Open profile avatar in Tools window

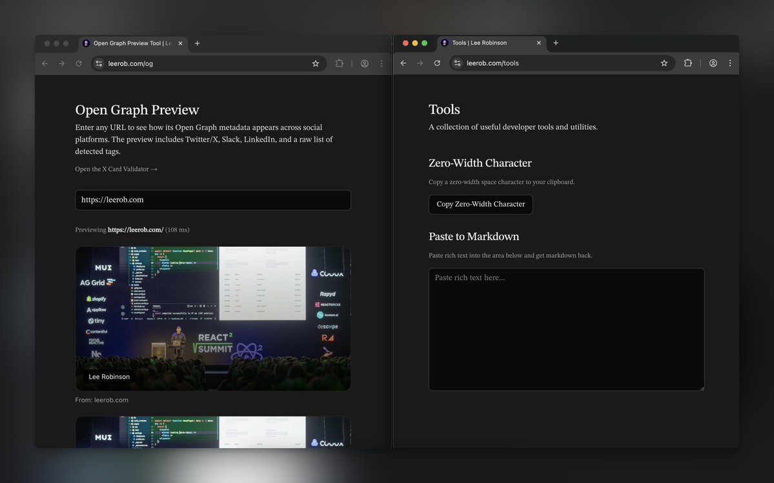pos(713,63)
